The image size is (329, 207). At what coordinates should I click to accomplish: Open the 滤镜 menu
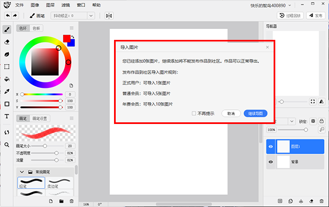point(66,5)
